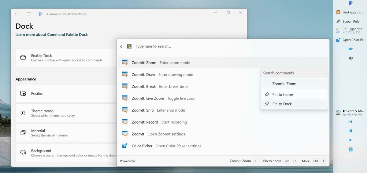Click ZoomIt icon on the Record row
The width and height of the screenshot is (367, 173).
(x=125, y=122)
